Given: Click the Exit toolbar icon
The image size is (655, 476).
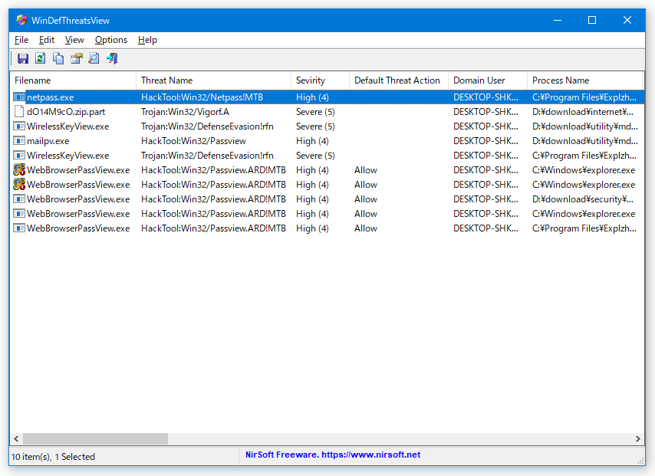Looking at the screenshot, I should (112, 58).
